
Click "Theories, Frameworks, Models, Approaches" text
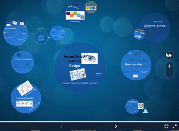point(80,83)
